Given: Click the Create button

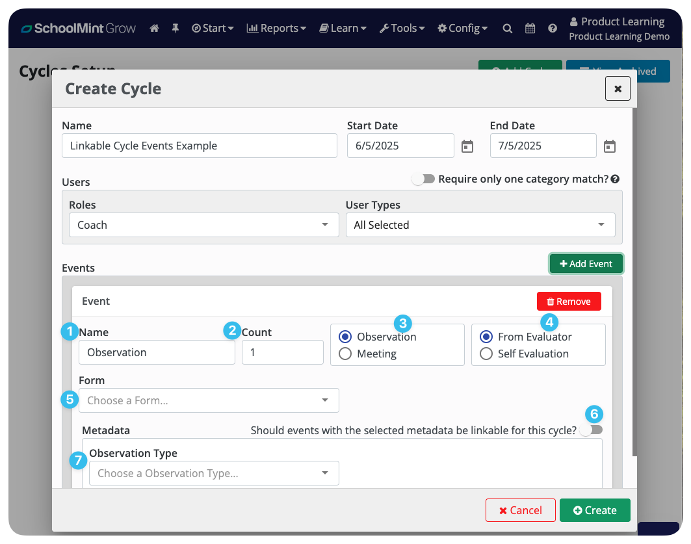Looking at the screenshot, I should [595, 510].
